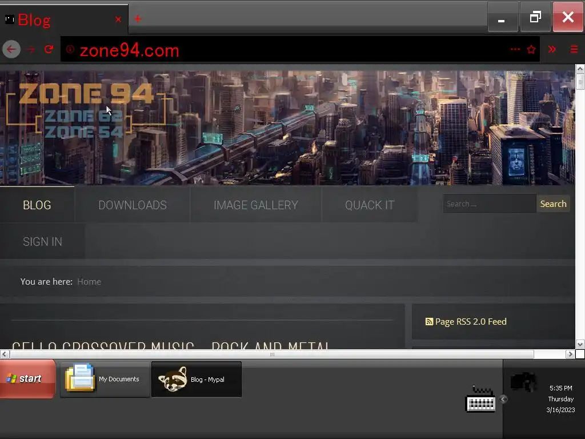Switch to My Documents taskbar item
This screenshot has width=585, height=439.
coord(105,379)
